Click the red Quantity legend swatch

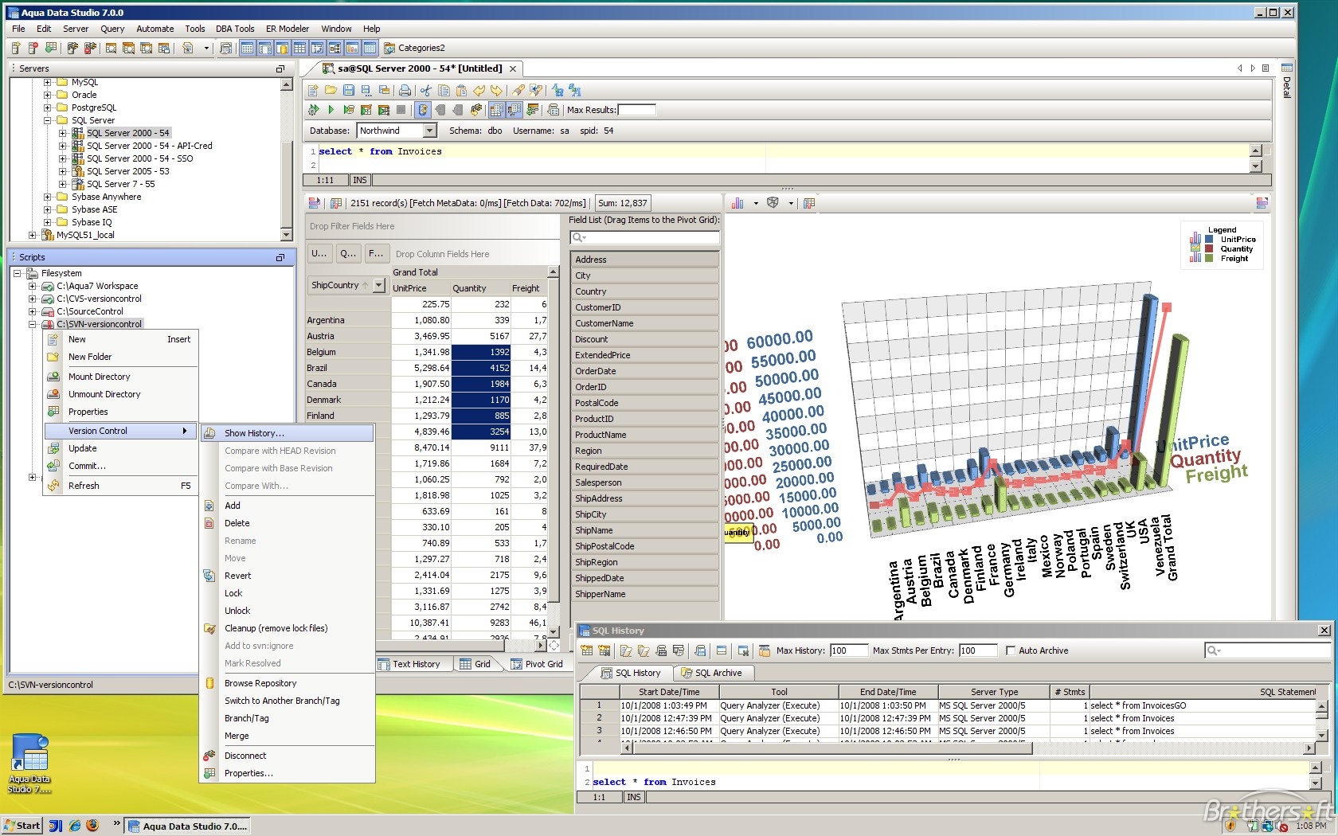tap(1209, 249)
